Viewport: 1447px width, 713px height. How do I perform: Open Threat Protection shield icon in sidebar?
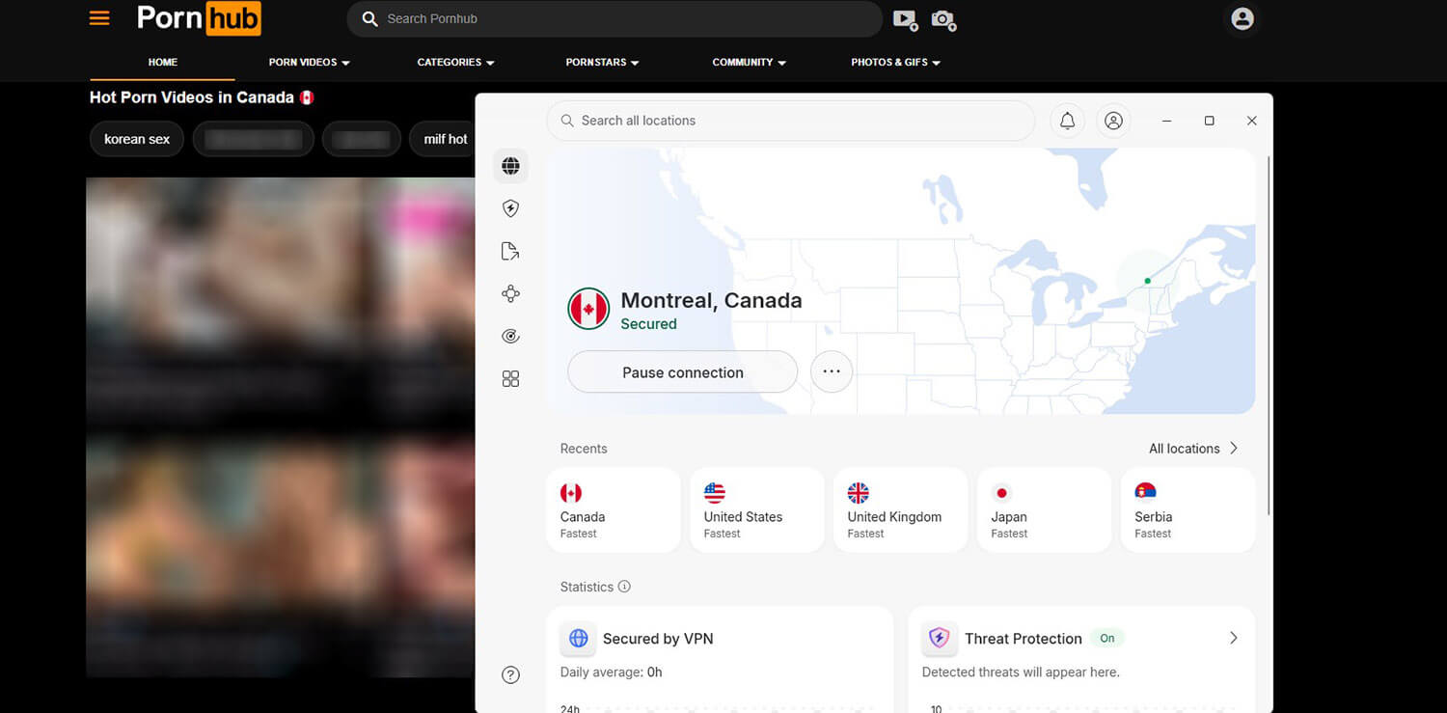(511, 208)
